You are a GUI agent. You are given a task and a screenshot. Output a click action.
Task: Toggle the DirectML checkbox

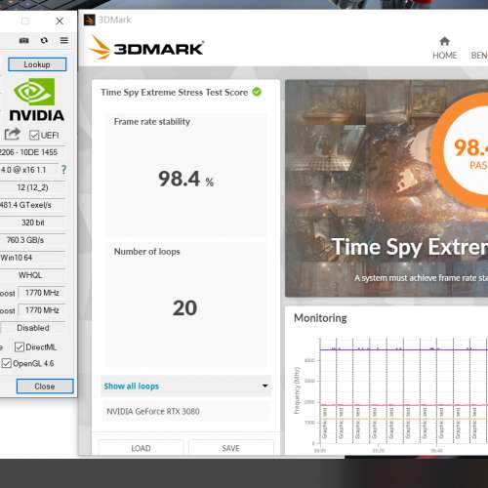point(20,347)
